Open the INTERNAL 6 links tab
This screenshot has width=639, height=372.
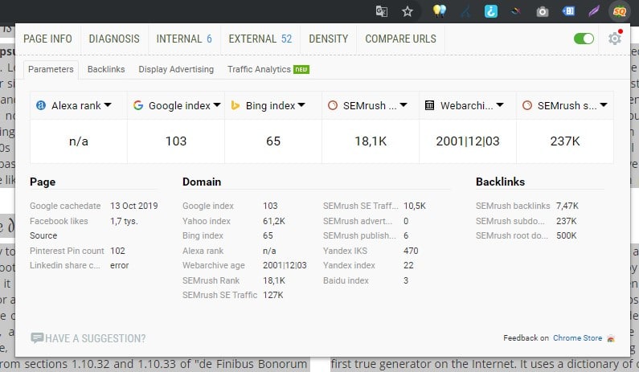pos(184,39)
